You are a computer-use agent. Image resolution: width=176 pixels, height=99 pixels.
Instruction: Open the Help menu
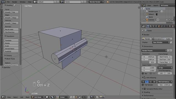coord(30,2)
